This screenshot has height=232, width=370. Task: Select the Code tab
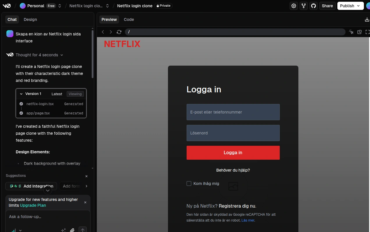[129, 19]
